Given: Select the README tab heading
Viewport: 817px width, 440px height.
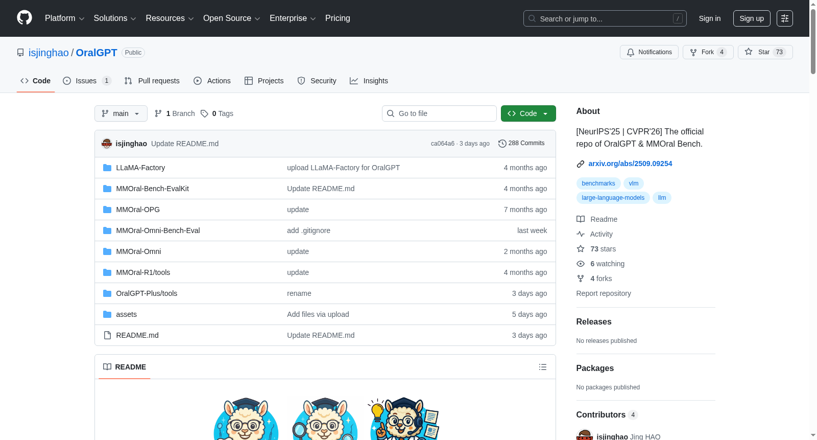Looking at the screenshot, I should (x=125, y=367).
